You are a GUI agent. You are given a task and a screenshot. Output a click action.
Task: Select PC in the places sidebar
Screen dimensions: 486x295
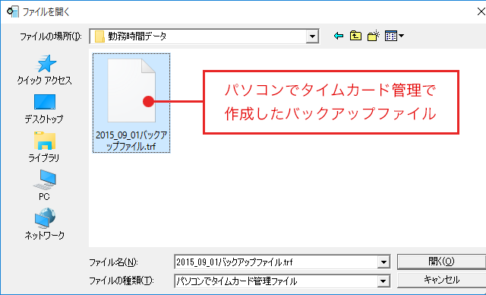pos(44,186)
